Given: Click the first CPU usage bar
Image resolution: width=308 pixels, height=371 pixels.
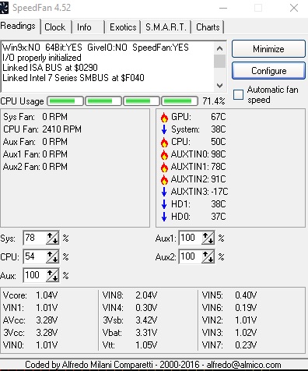Looking at the screenshot, I should (65, 101).
